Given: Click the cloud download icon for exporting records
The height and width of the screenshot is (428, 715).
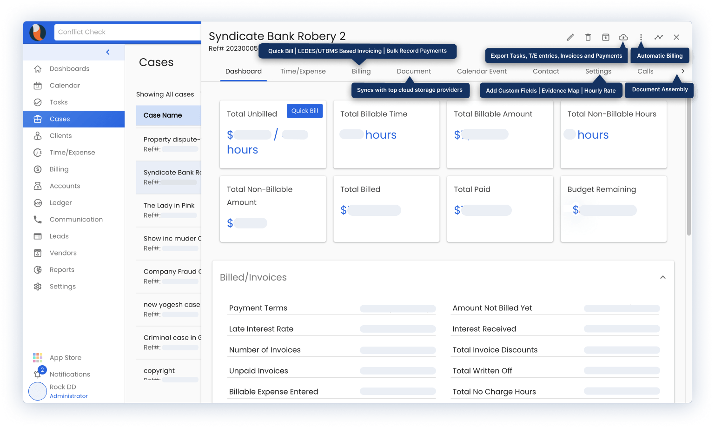Looking at the screenshot, I should (x=623, y=37).
